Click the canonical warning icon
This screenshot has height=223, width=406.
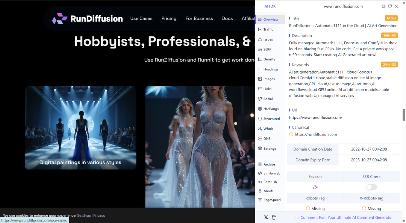pyautogui.click(x=291, y=134)
